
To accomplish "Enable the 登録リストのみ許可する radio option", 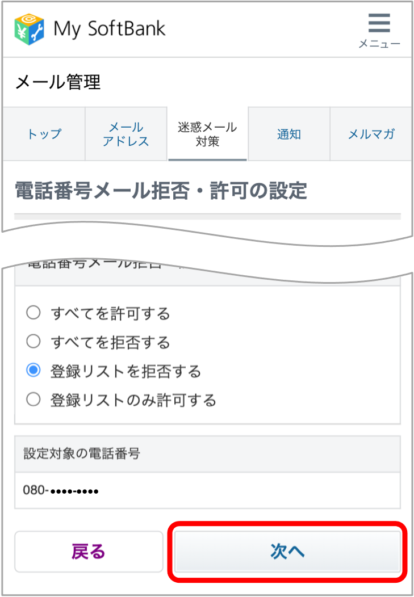I will pyautogui.click(x=34, y=400).
